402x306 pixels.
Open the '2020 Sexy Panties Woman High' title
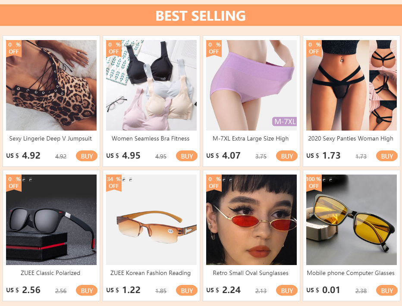[351, 138]
